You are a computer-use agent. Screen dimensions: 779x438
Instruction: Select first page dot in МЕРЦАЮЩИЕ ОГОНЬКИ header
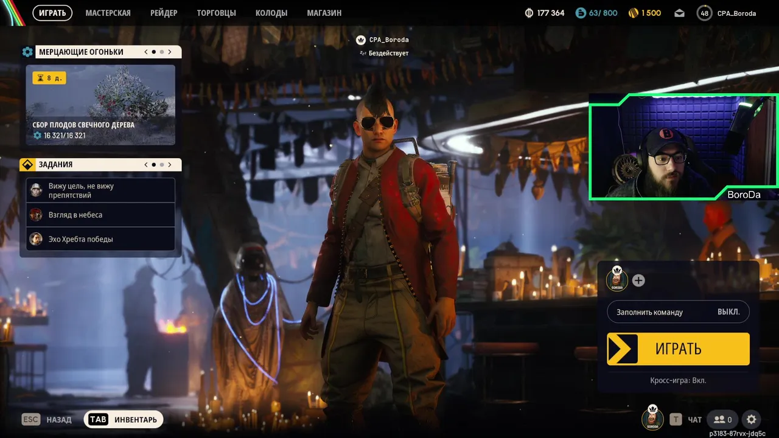(153, 52)
